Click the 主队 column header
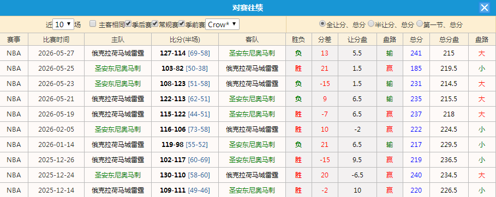496x197 pixels. pyautogui.click(x=118, y=40)
